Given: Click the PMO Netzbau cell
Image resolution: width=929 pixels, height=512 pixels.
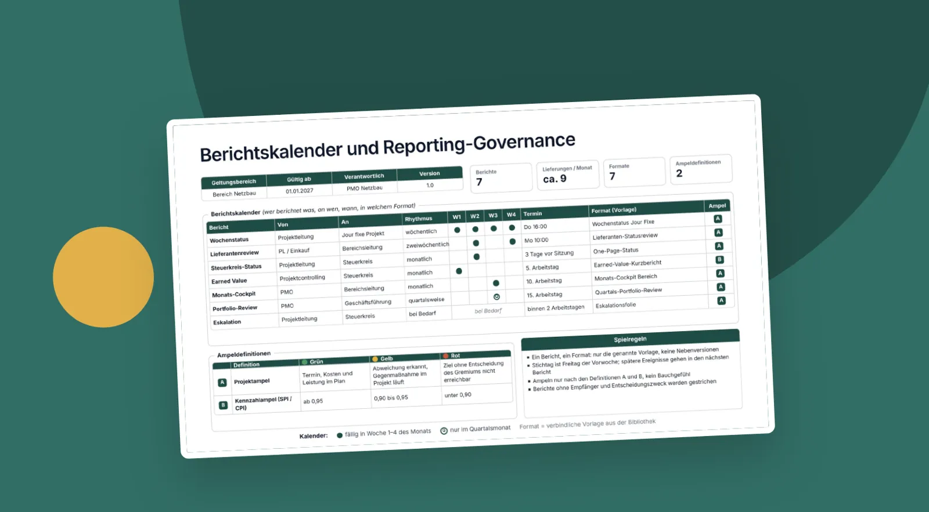Looking at the screenshot, I should click(x=365, y=188).
